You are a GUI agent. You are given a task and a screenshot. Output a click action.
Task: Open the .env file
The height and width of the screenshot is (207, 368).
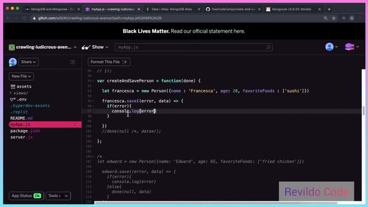[x=18, y=99]
